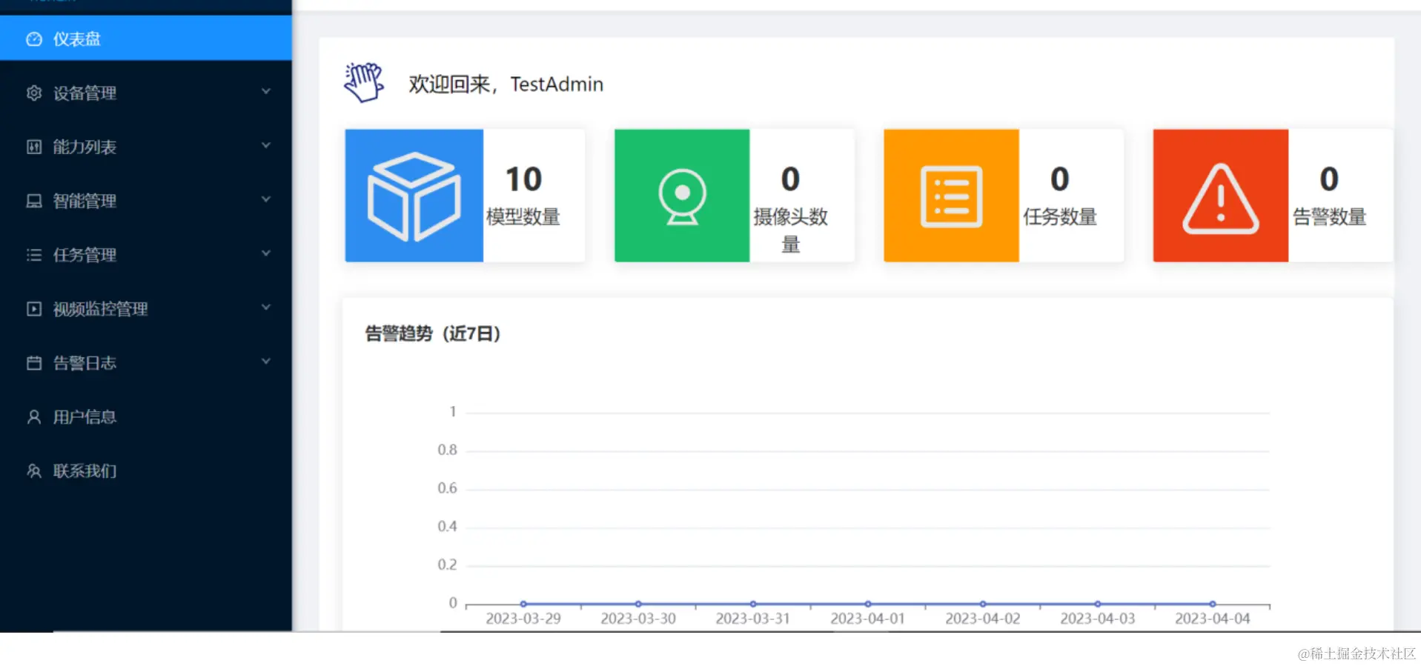Click the chart data point for 2023-04-02
The width and height of the screenshot is (1421, 666).
[983, 604]
